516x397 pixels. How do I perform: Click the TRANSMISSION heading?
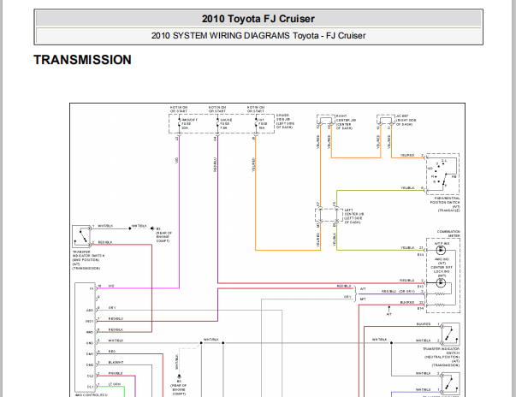83,60
